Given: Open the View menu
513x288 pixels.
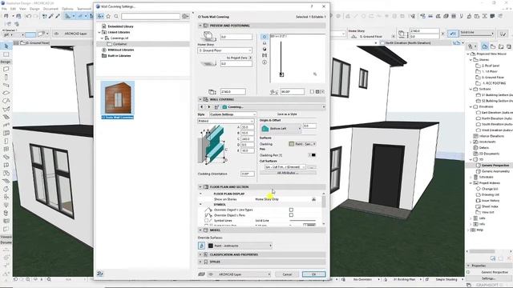Looking at the screenshot, I should pos(22,9).
